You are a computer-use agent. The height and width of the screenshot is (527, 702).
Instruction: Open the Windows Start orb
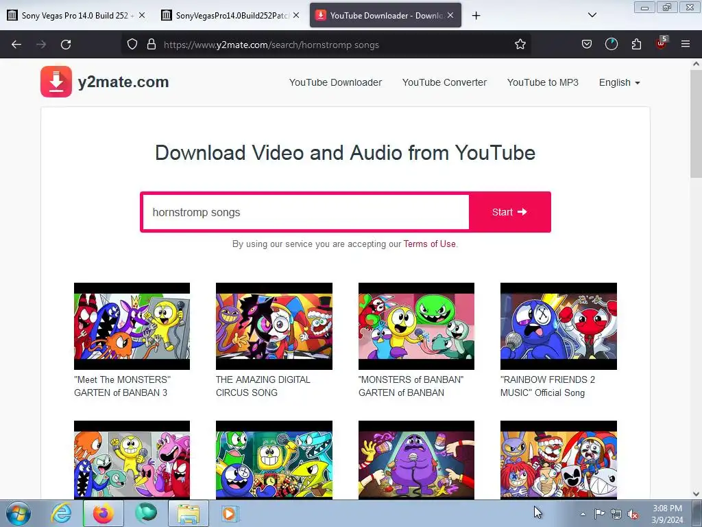pyautogui.click(x=19, y=514)
